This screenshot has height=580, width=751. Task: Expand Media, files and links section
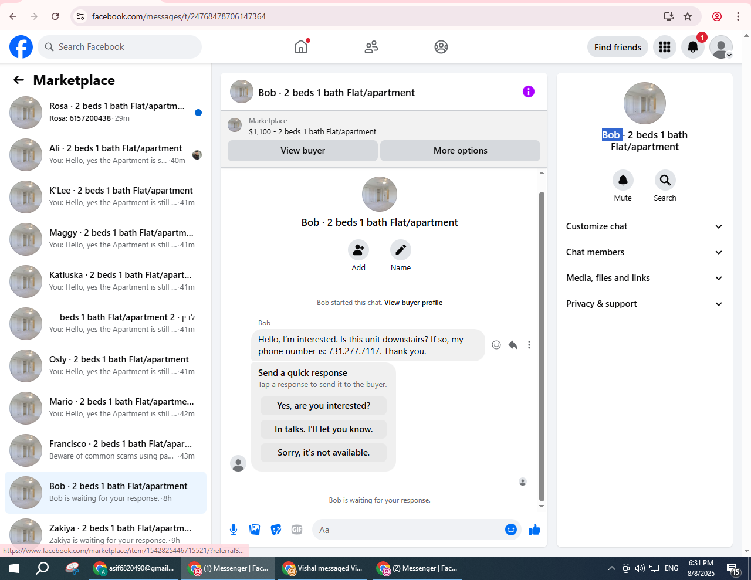644,278
